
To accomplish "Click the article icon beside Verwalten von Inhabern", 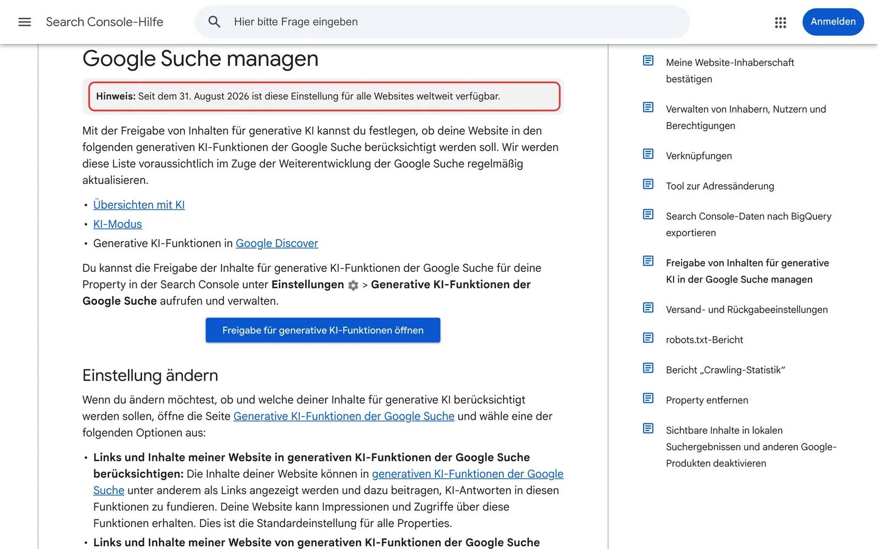I will tap(648, 107).
